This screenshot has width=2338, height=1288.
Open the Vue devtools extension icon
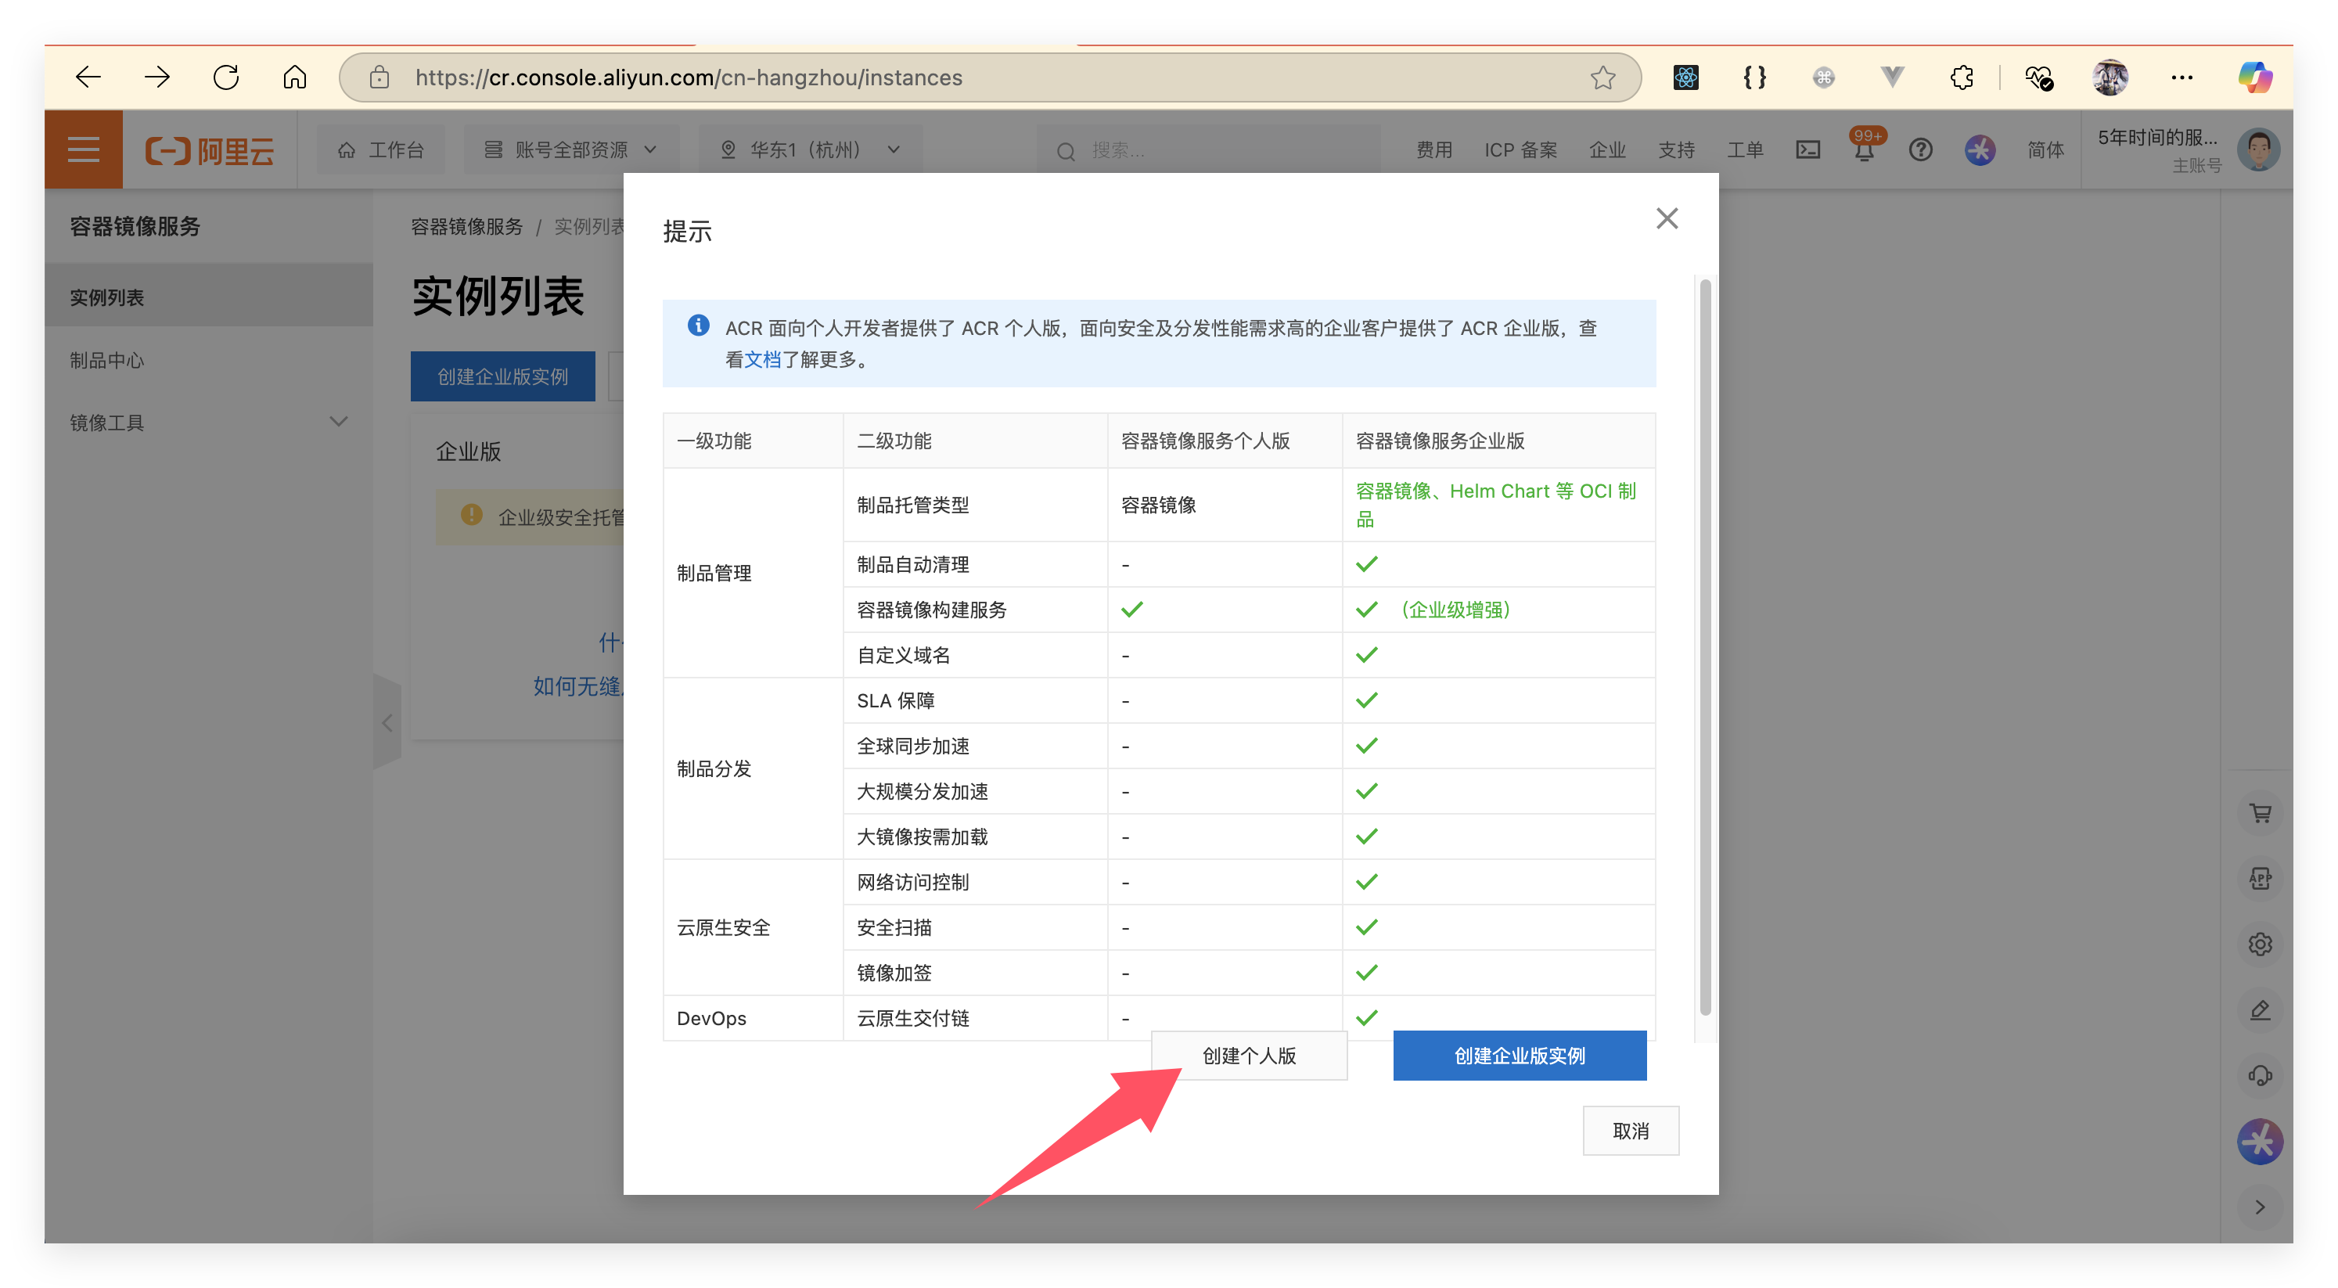(x=1892, y=77)
